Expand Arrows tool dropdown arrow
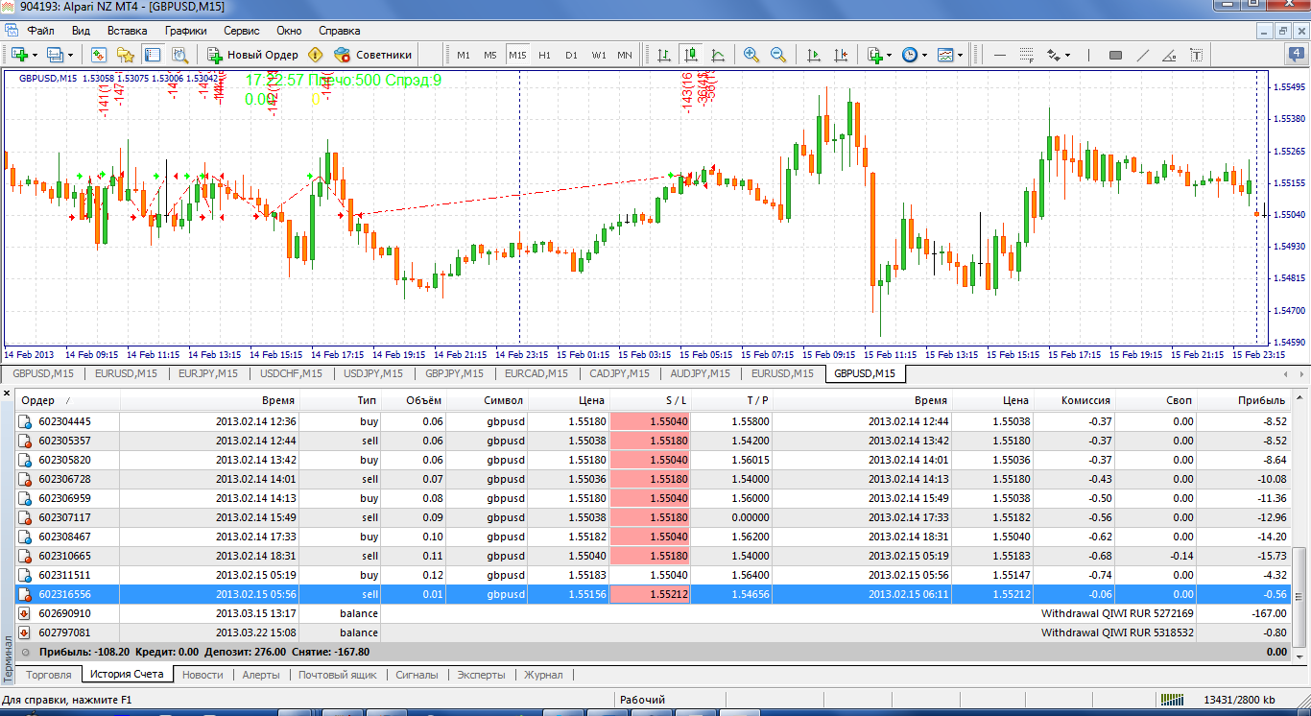This screenshot has height=716, width=1311. pos(1068,56)
